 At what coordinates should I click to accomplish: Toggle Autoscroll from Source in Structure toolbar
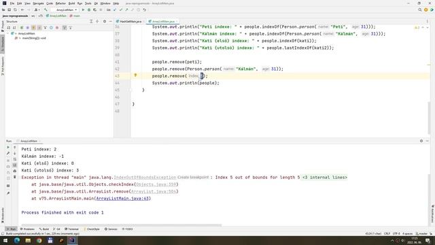[70, 28]
